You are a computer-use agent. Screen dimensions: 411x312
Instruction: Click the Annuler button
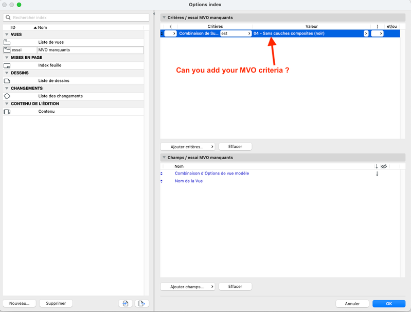352,304
